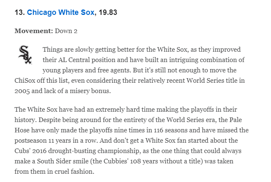The image size is (271, 182).
Task: Click the bold Movement label
Action: [x=33, y=31]
